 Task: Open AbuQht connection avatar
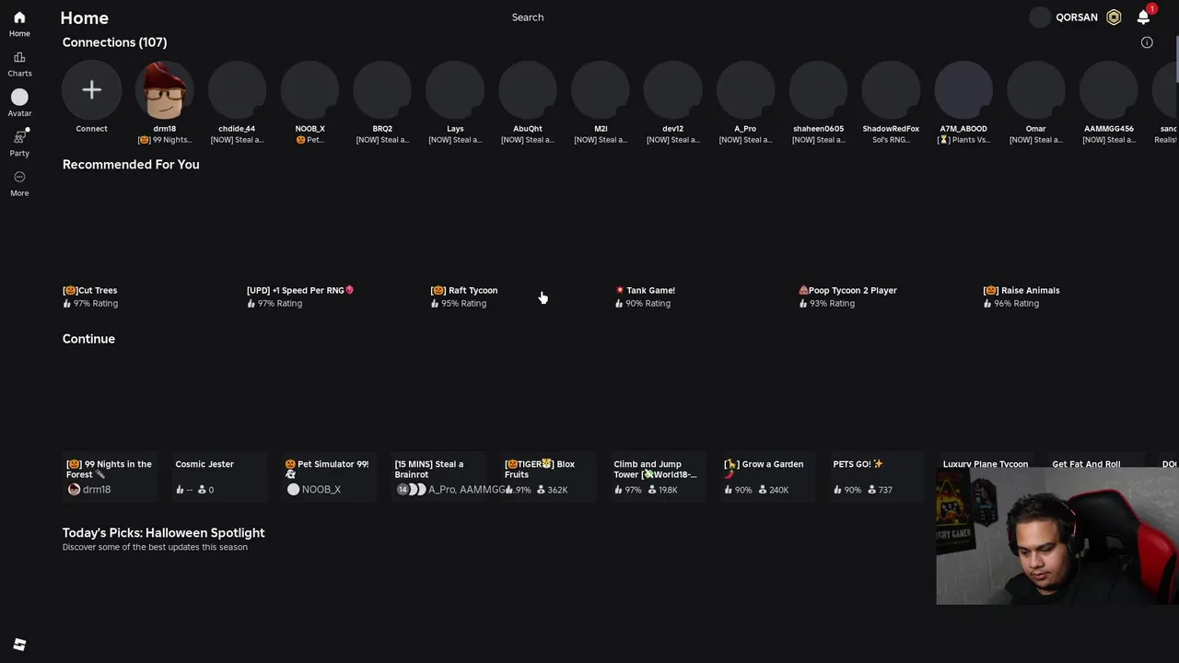coord(528,90)
